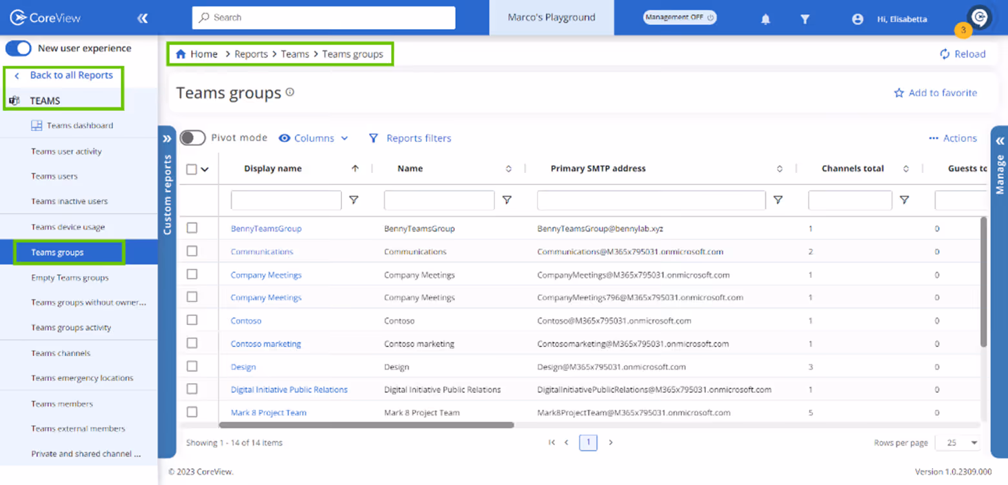
Task: Click the notification bell icon
Action: [x=765, y=19]
